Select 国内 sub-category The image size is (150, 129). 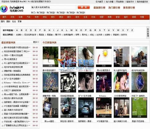(3, 21)
